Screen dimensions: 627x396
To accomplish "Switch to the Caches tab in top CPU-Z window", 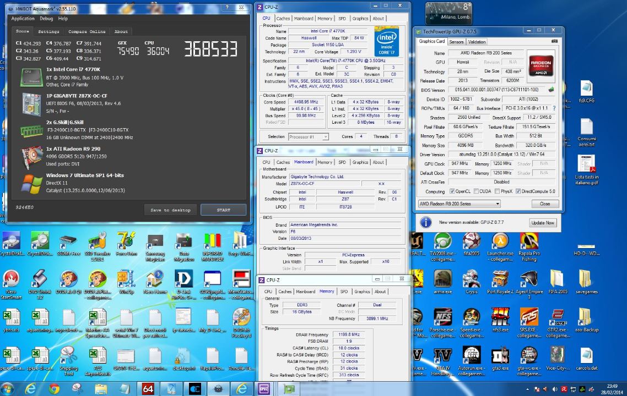I will [283, 19].
